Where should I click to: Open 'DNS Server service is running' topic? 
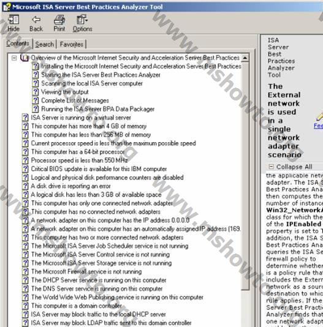[97, 289]
